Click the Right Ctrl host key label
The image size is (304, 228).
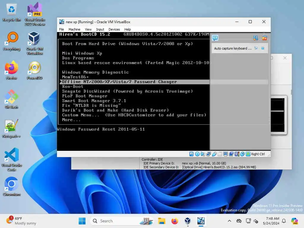tap(258, 154)
